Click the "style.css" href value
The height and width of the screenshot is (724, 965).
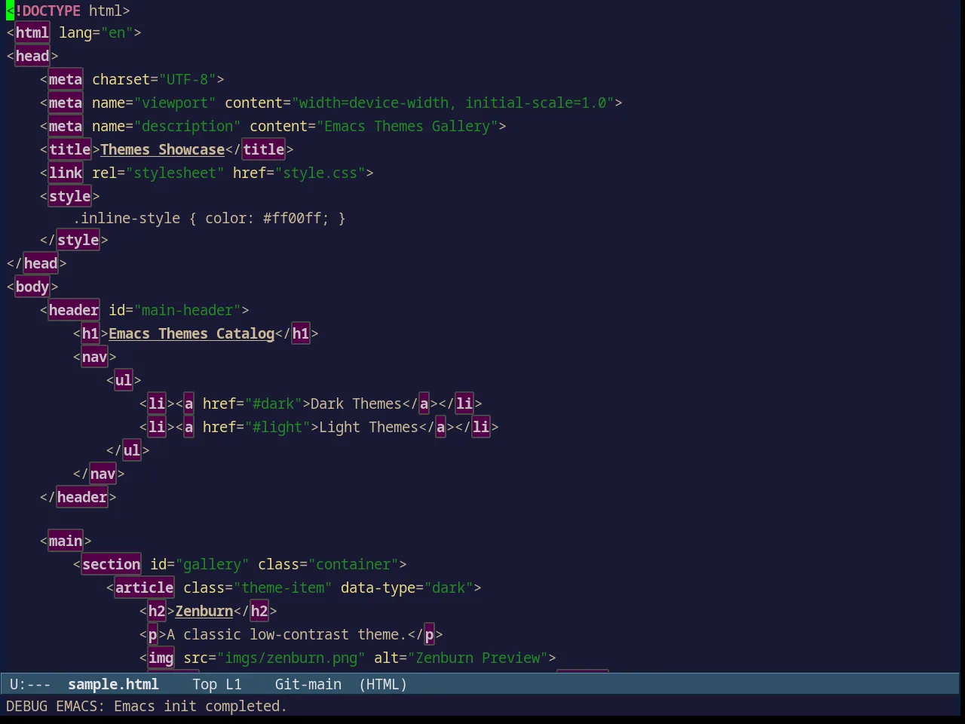pyautogui.click(x=320, y=173)
